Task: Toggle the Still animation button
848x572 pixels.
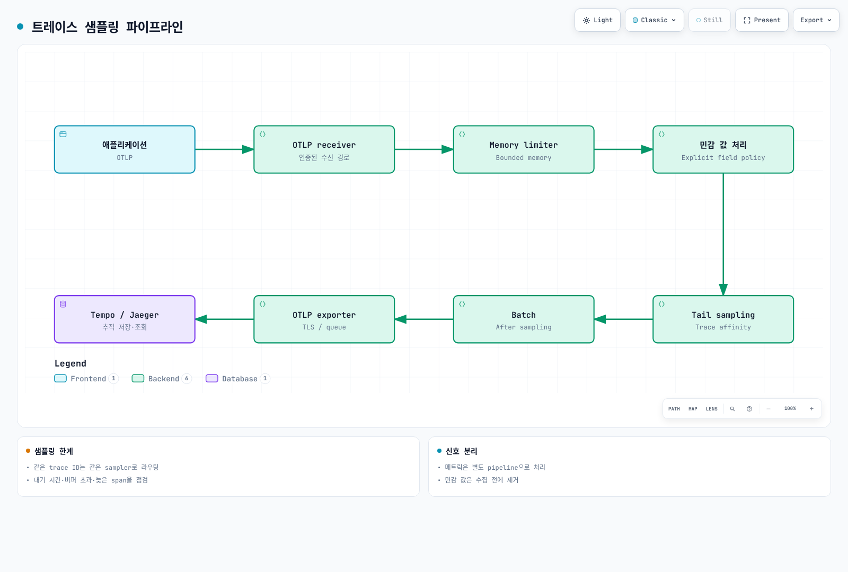Action: tap(710, 20)
